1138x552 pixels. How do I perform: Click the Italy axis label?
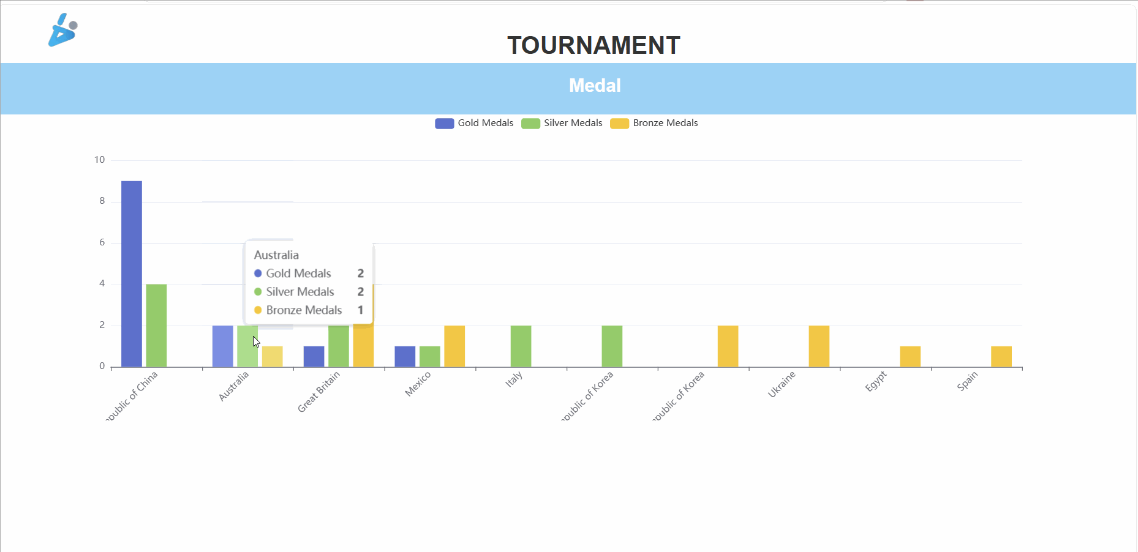(514, 379)
